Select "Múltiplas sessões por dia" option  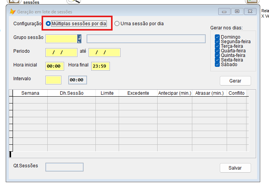(x=48, y=24)
